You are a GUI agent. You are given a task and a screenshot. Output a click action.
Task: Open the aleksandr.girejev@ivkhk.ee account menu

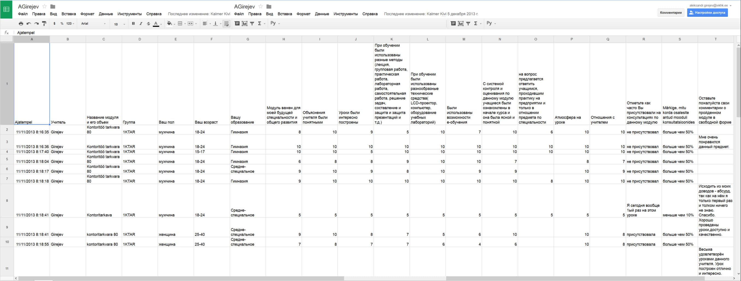tap(710, 5)
